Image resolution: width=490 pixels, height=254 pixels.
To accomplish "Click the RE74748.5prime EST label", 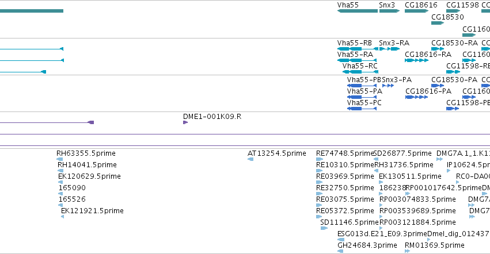I will 345,153.
